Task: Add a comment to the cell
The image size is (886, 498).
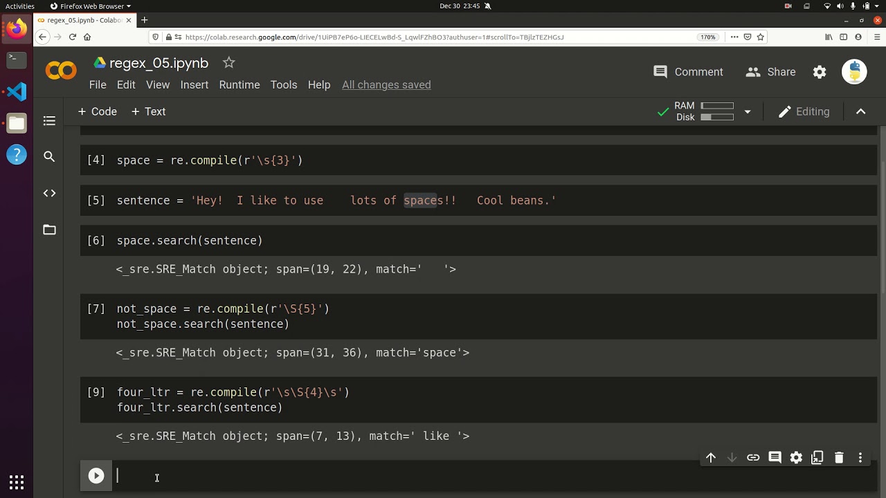Action: 775,457
